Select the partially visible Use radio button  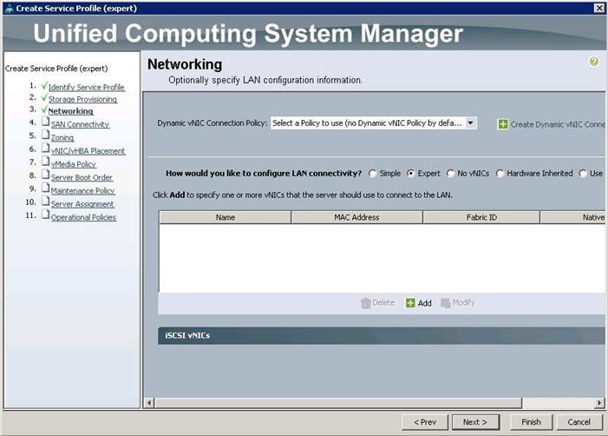(583, 174)
